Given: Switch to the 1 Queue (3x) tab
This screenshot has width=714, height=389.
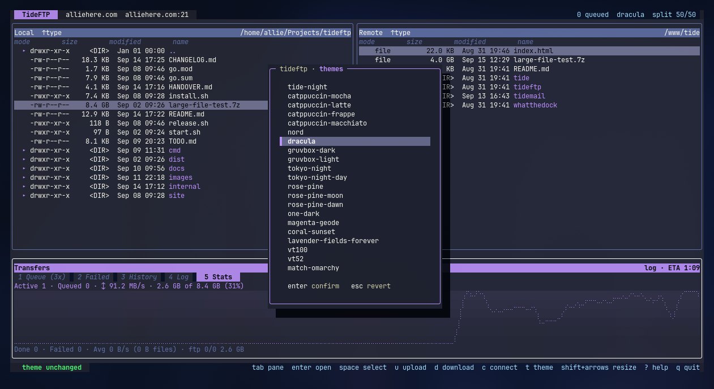Looking at the screenshot, I should point(42,277).
